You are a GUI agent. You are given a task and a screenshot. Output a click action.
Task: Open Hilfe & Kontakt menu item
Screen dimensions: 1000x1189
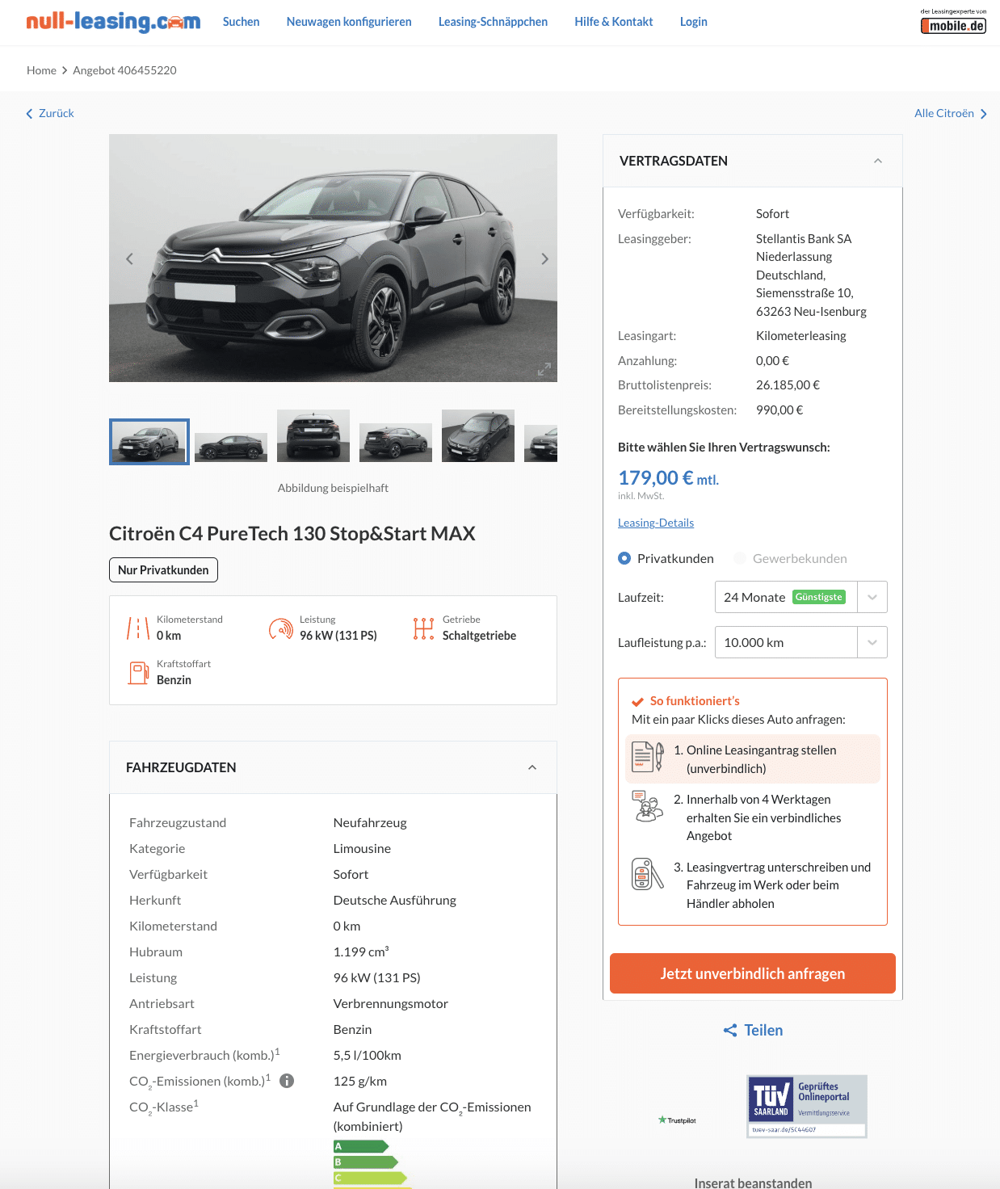pyautogui.click(x=614, y=22)
